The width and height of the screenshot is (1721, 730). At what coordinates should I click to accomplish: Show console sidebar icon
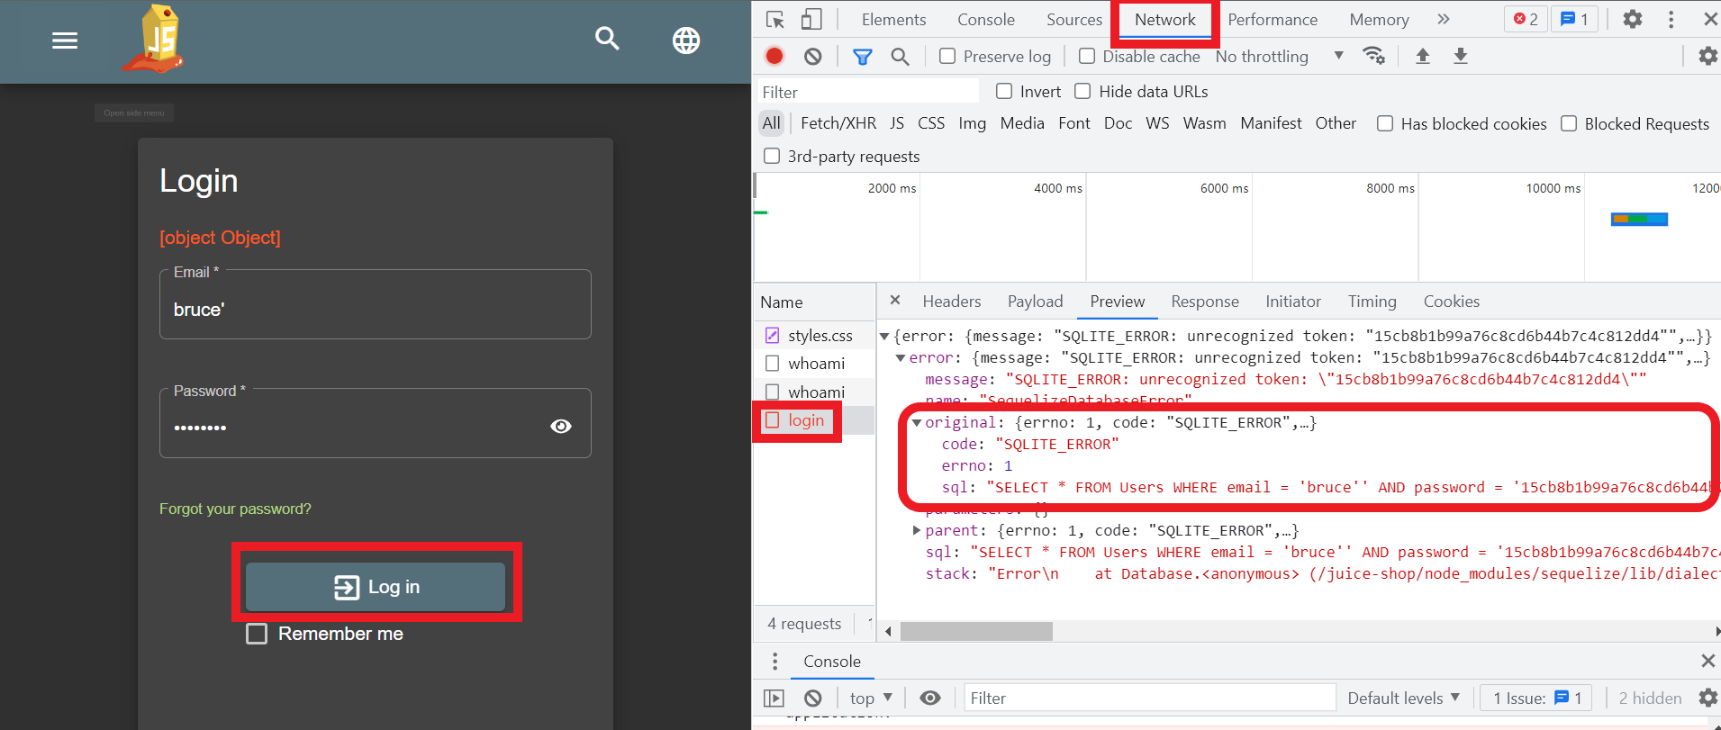coord(774,698)
